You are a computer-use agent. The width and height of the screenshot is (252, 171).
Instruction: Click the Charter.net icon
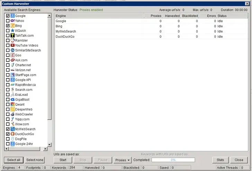point(12,65)
